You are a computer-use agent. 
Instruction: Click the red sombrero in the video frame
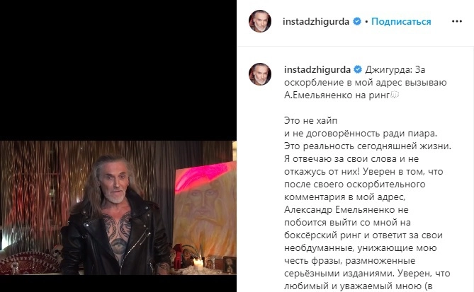click(x=29, y=262)
